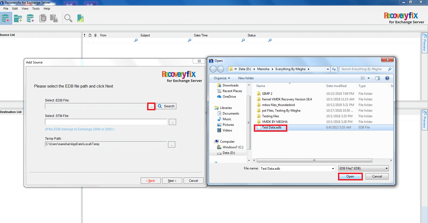Open the view options dropdown arrow
This screenshot has width=428, height=223.
(x=369, y=78)
